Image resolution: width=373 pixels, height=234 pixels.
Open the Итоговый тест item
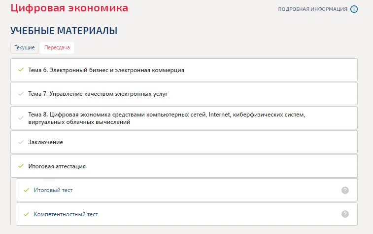click(x=187, y=190)
